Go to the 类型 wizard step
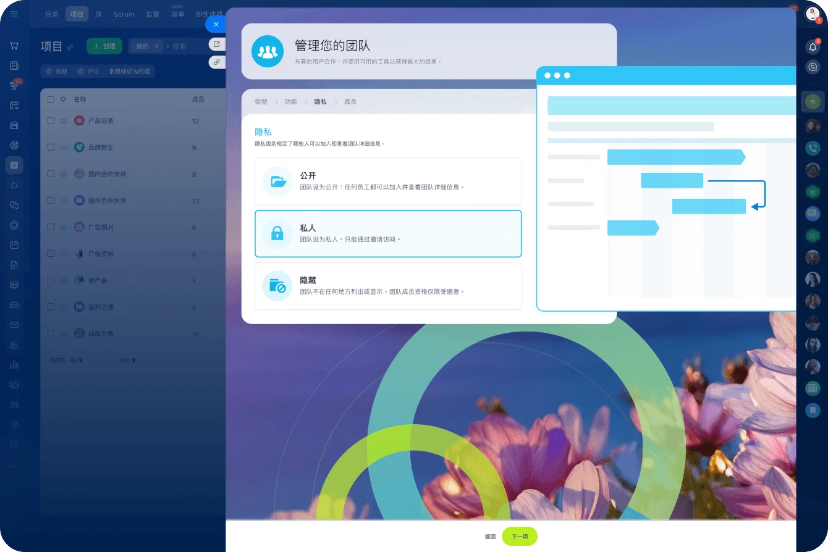828x552 pixels. (261, 101)
